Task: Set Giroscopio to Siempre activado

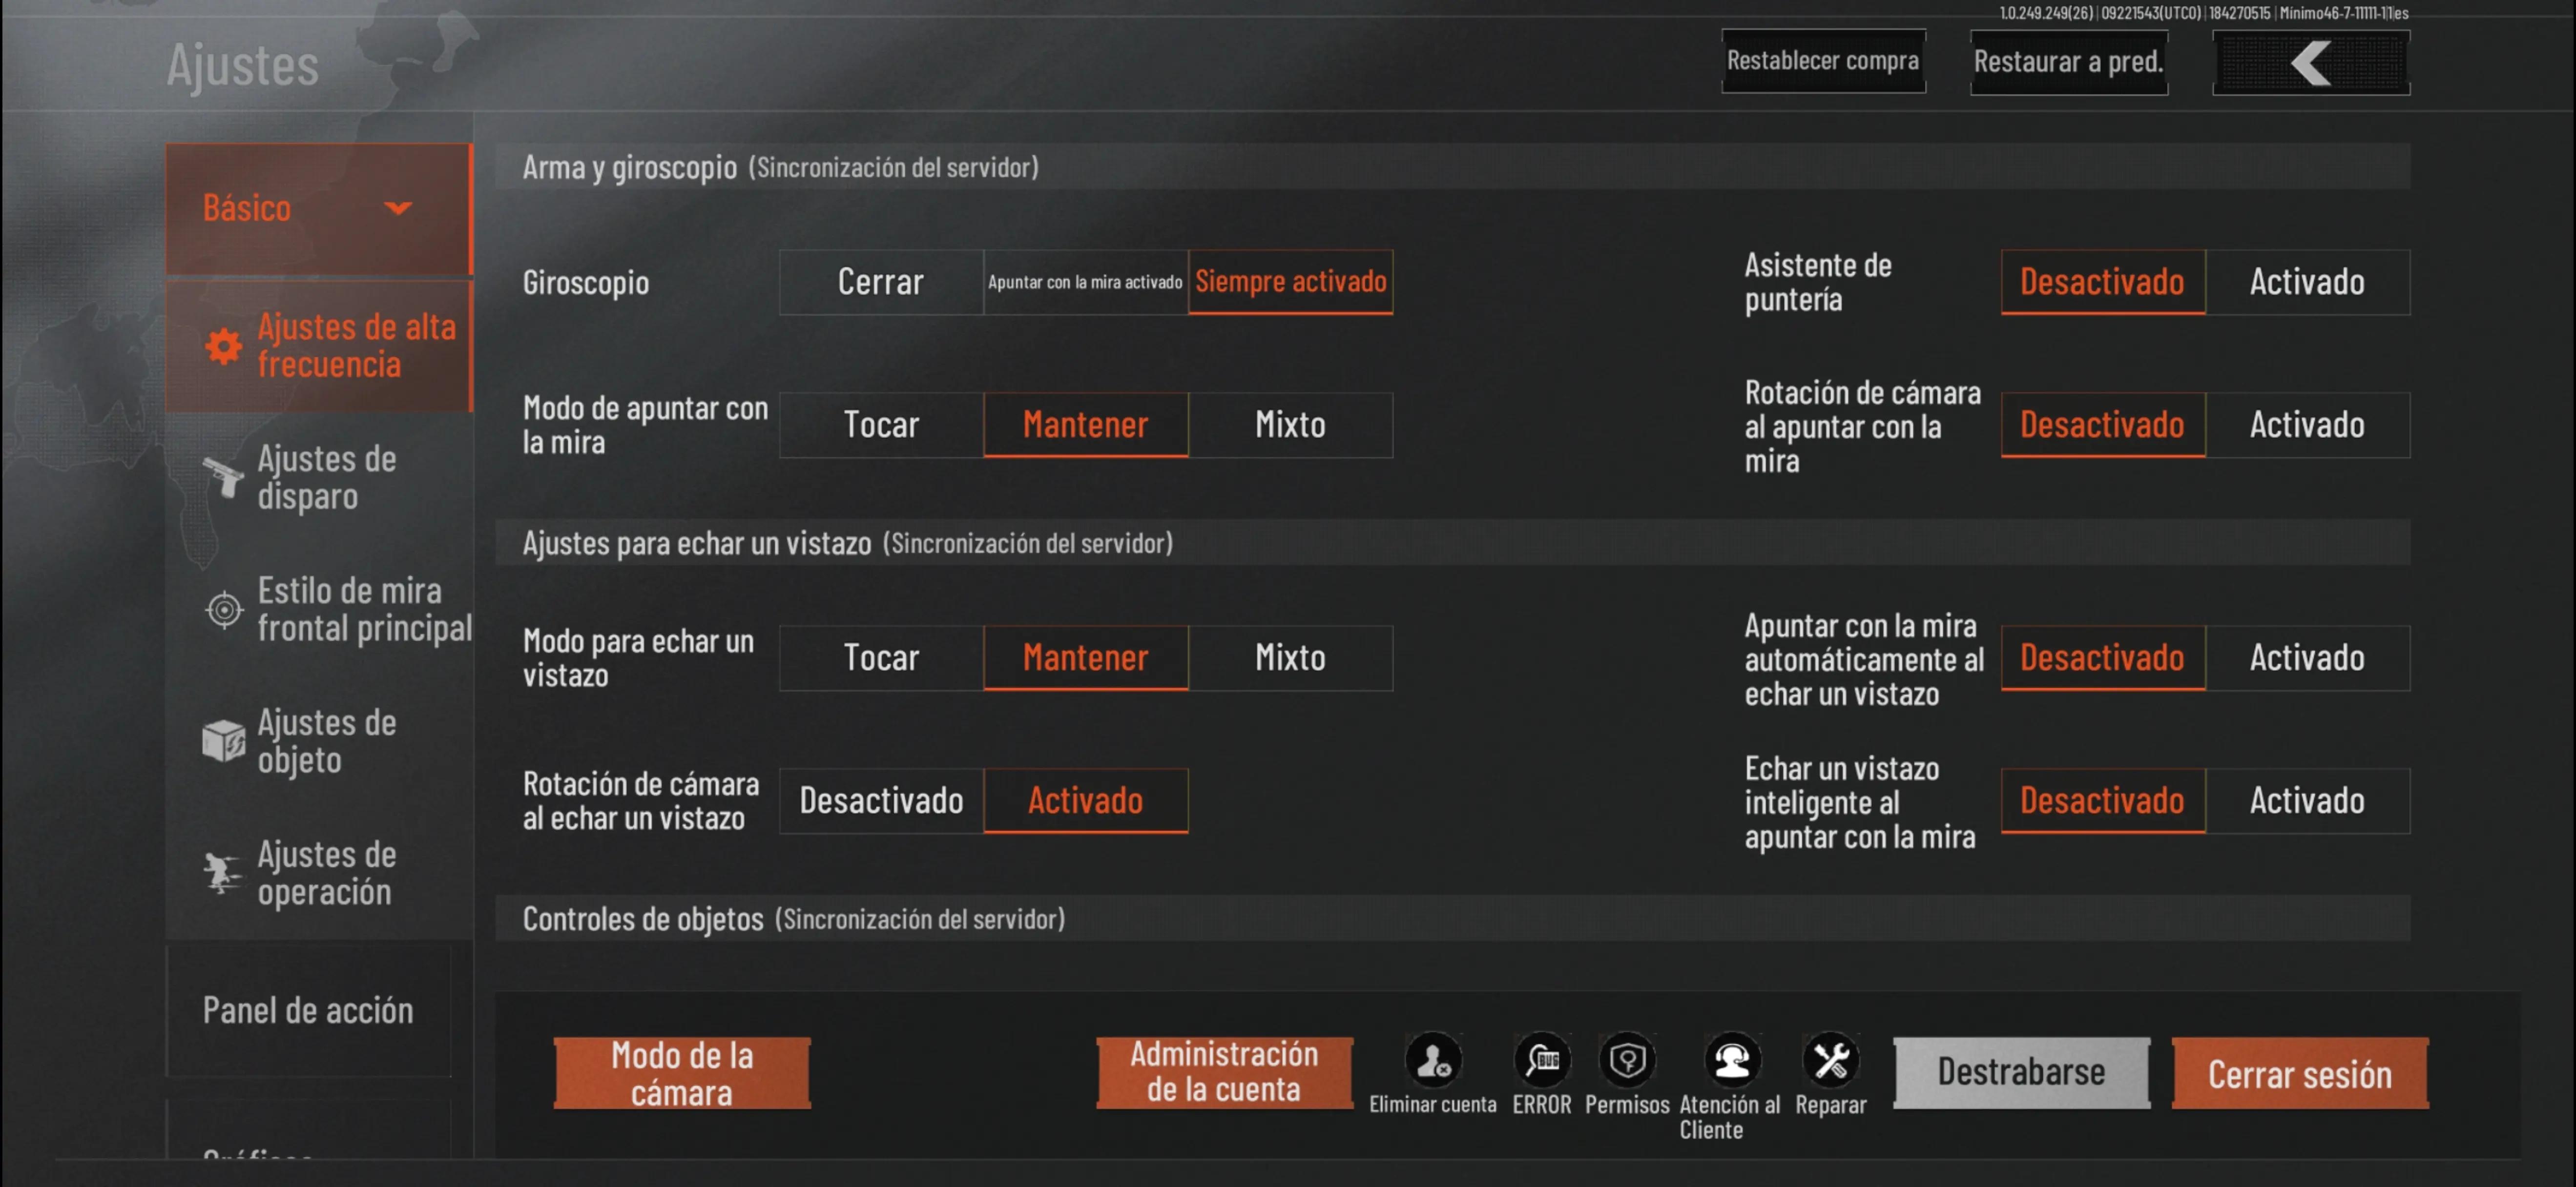Action: coord(1291,282)
